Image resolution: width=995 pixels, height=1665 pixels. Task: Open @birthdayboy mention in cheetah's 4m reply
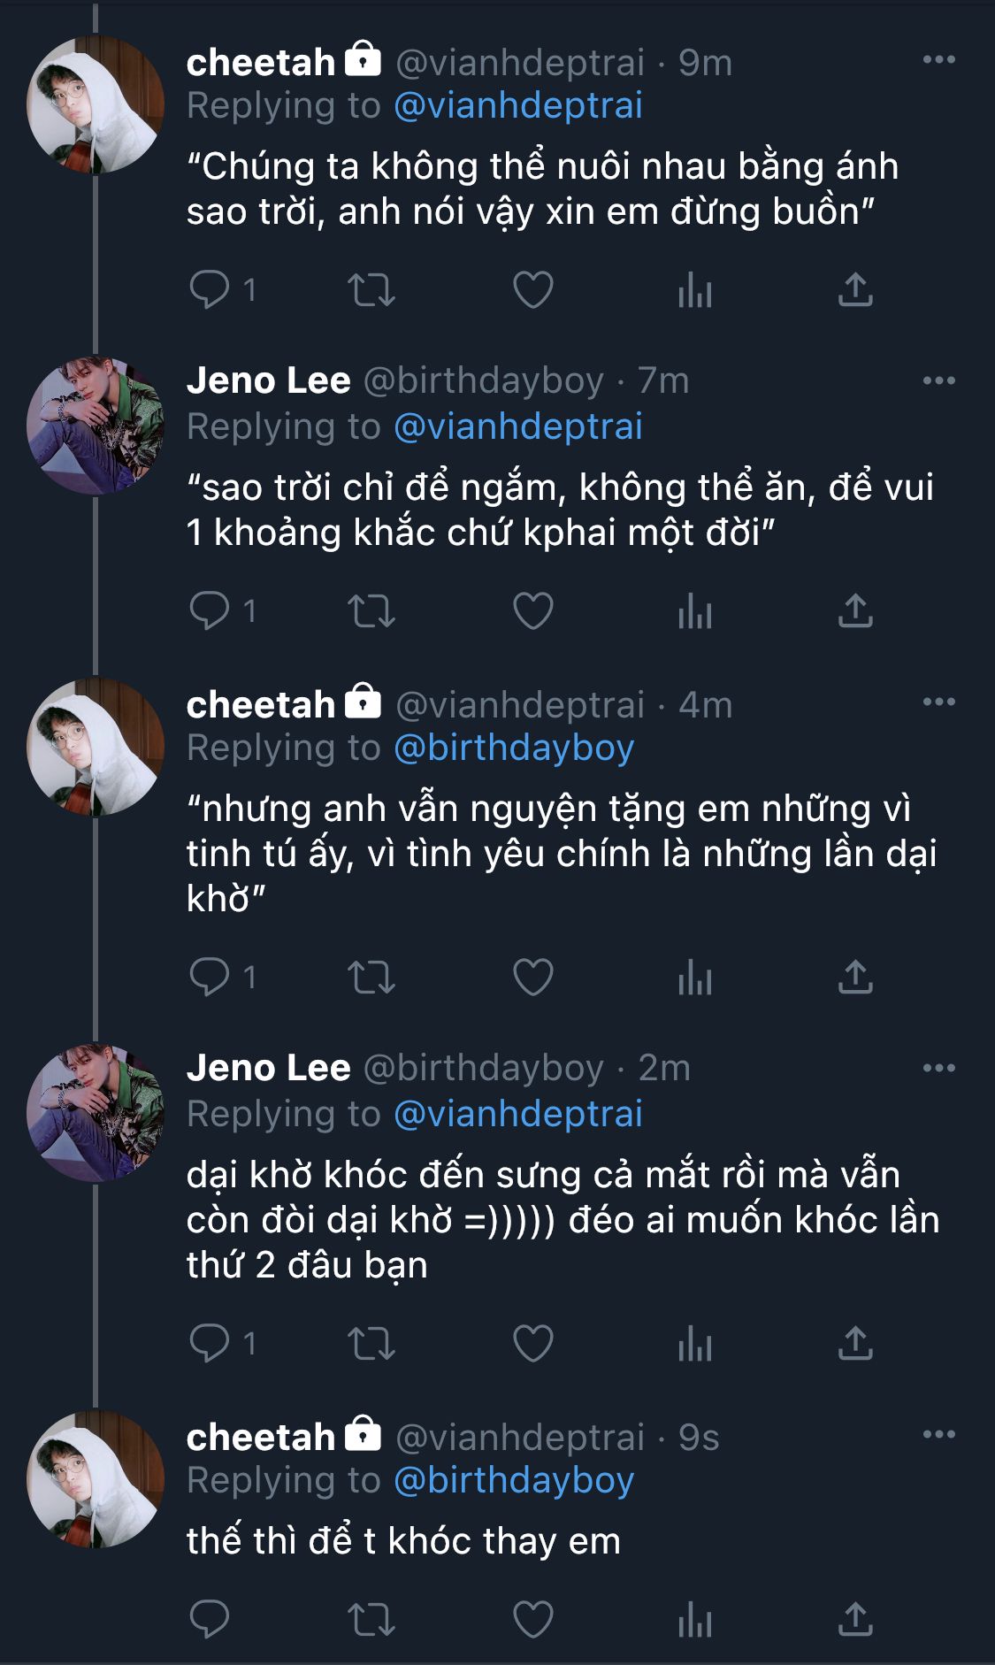coord(513,748)
